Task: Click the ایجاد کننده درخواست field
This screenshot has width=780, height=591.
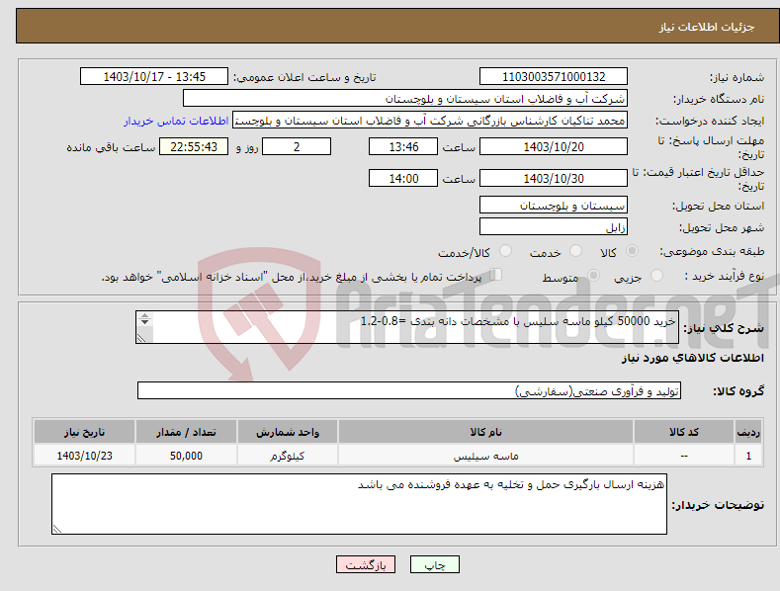Action: [x=430, y=121]
